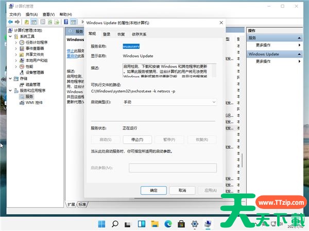The height and width of the screenshot is (231, 309).
Task: Click the 停止 this service link
Action: [71, 51]
